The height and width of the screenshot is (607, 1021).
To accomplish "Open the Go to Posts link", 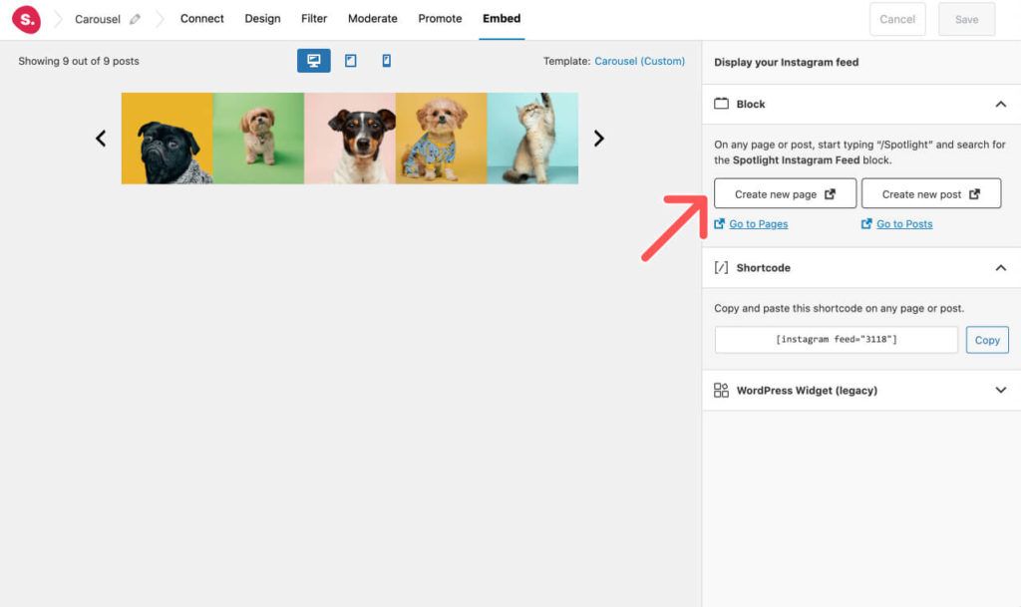I will coord(902,223).
